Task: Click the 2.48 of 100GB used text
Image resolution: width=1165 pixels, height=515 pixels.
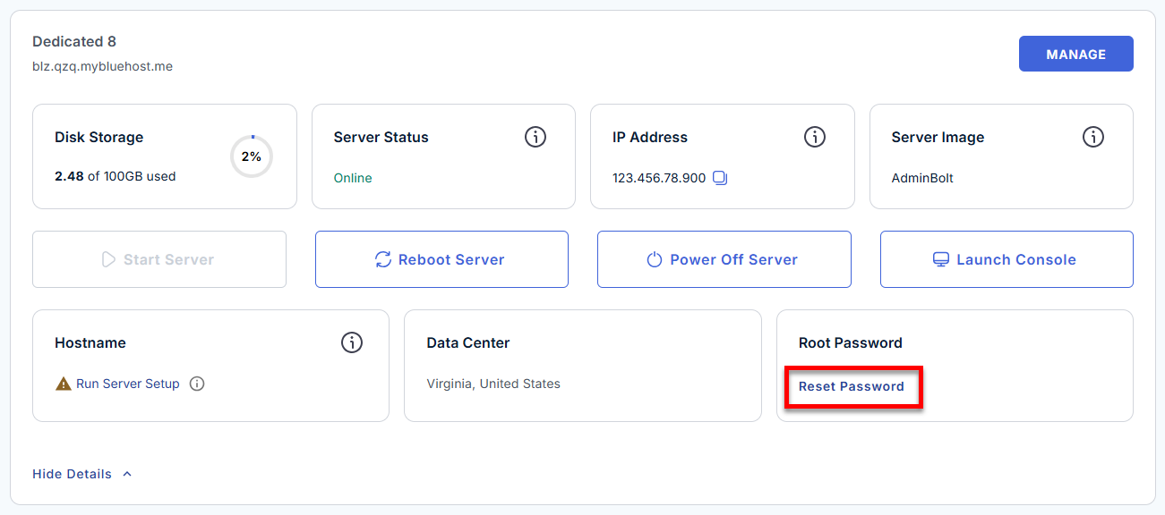Action: click(x=116, y=176)
